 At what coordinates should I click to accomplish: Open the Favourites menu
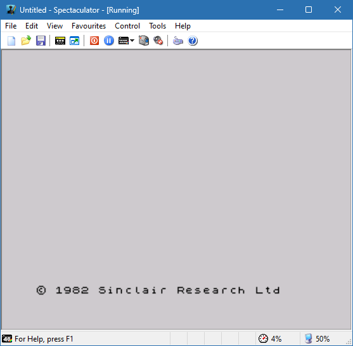(x=89, y=26)
